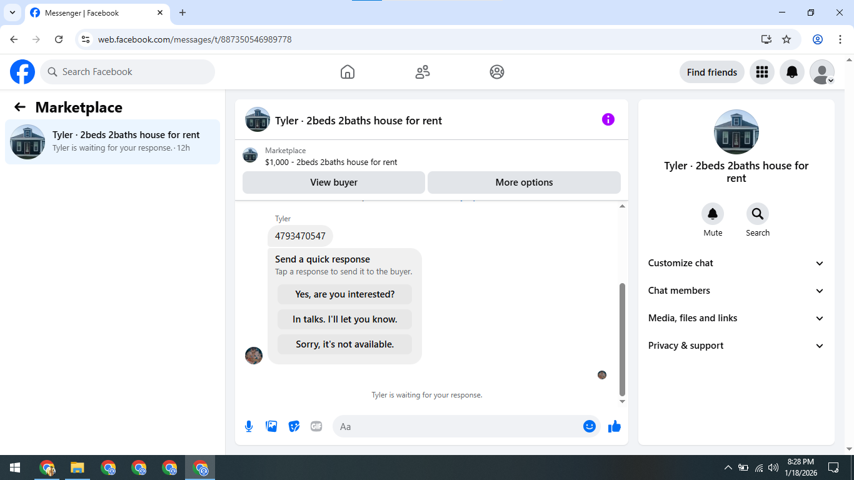Screen dimensions: 854x480
Task: Reload the page
Action: pyautogui.click(x=59, y=39)
